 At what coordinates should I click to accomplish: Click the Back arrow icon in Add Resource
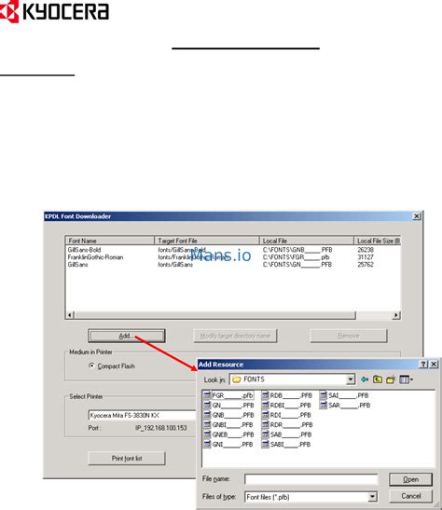365,379
